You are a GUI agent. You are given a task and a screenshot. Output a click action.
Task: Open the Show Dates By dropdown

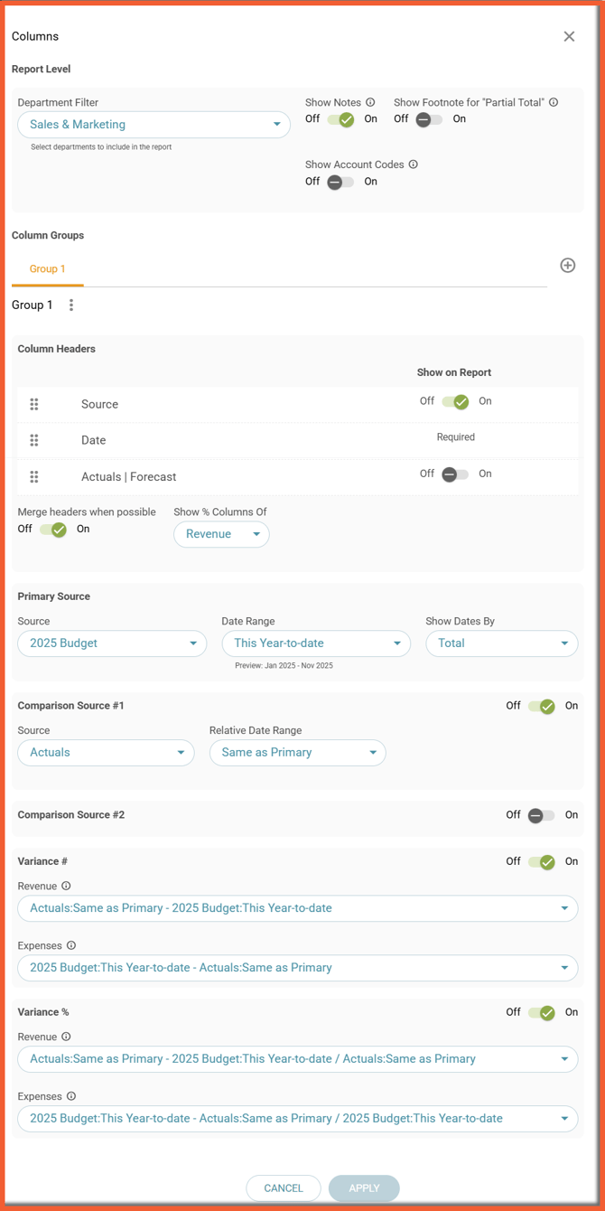(x=501, y=643)
